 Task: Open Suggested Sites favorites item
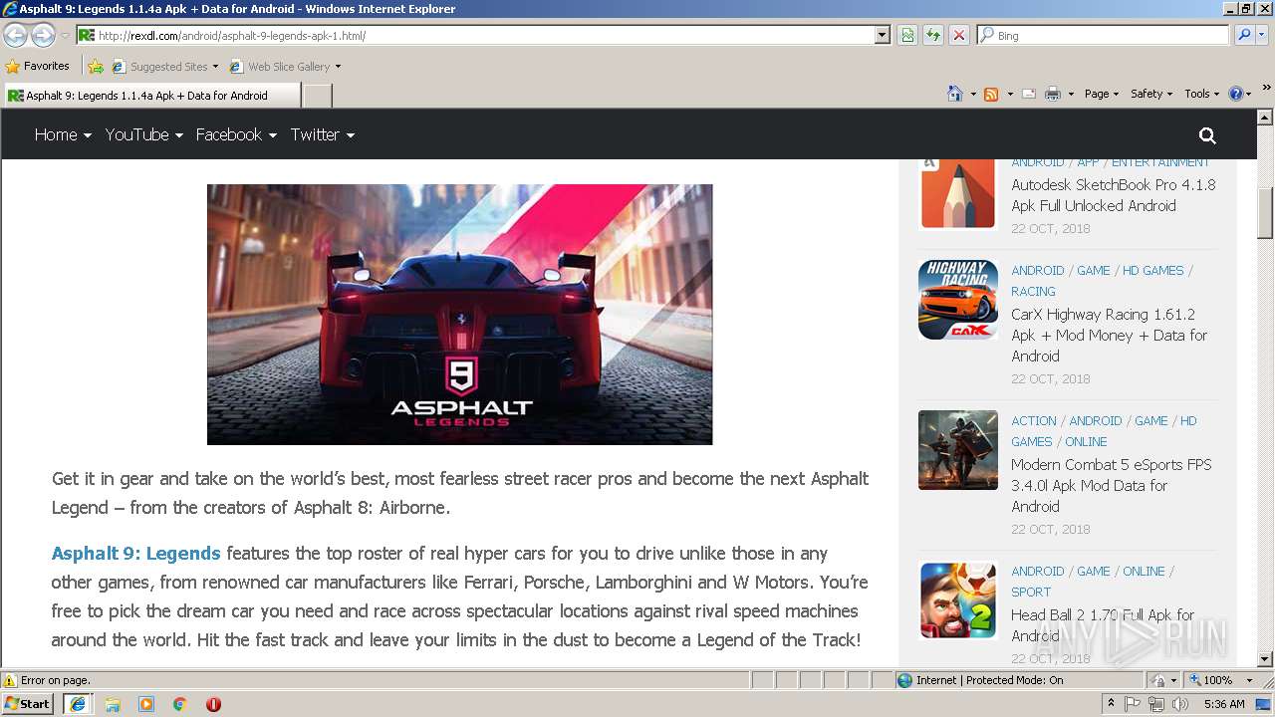[x=164, y=67]
